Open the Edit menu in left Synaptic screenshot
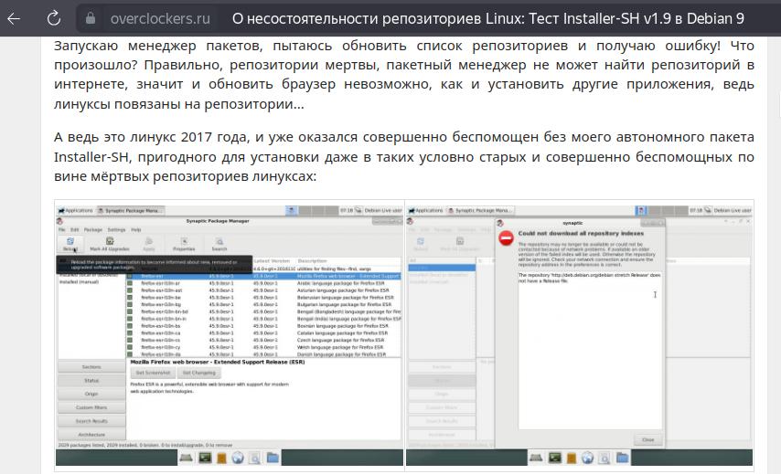The image size is (781, 474). click(75, 230)
